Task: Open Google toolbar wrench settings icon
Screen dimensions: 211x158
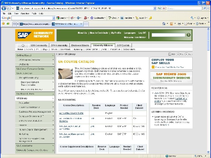Action: pyautogui.click(x=192, y=18)
